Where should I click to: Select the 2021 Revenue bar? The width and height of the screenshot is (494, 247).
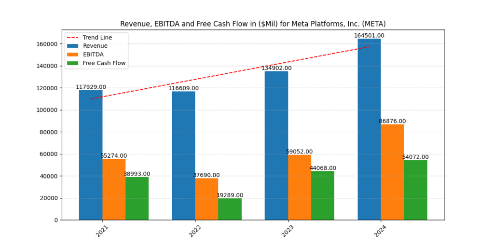point(91,154)
